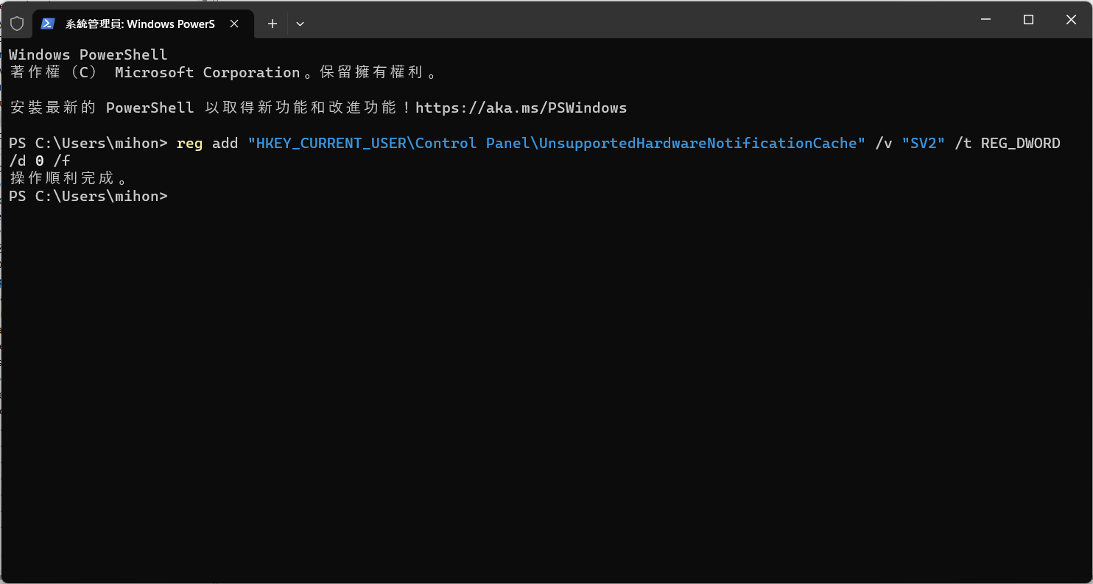Click the 'reg' command word

click(x=189, y=144)
